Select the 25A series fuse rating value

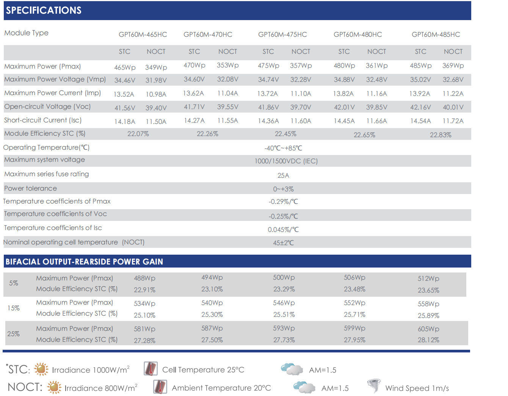coord(283,175)
